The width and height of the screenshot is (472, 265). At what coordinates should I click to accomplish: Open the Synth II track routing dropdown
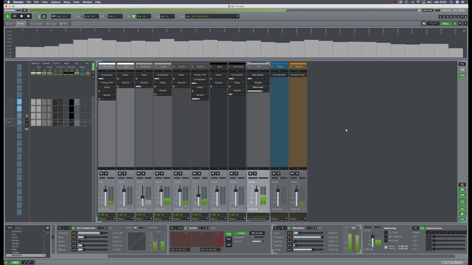pyautogui.click(x=200, y=219)
